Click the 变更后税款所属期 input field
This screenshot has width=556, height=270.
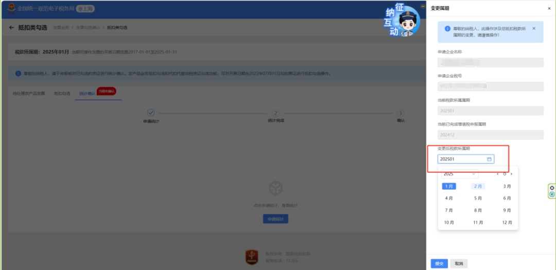(466, 159)
